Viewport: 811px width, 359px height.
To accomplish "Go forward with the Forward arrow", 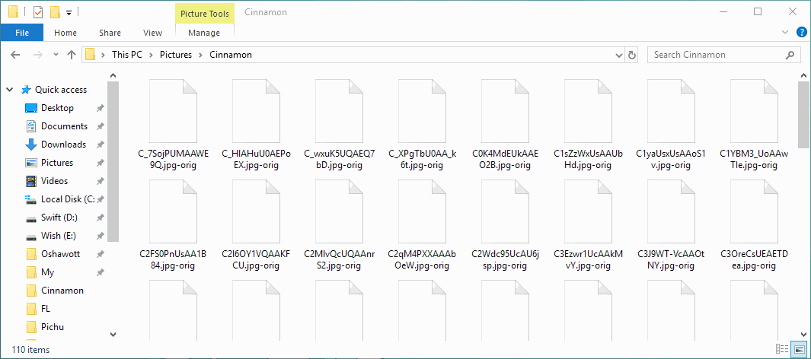I will pyautogui.click(x=38, y=55).
